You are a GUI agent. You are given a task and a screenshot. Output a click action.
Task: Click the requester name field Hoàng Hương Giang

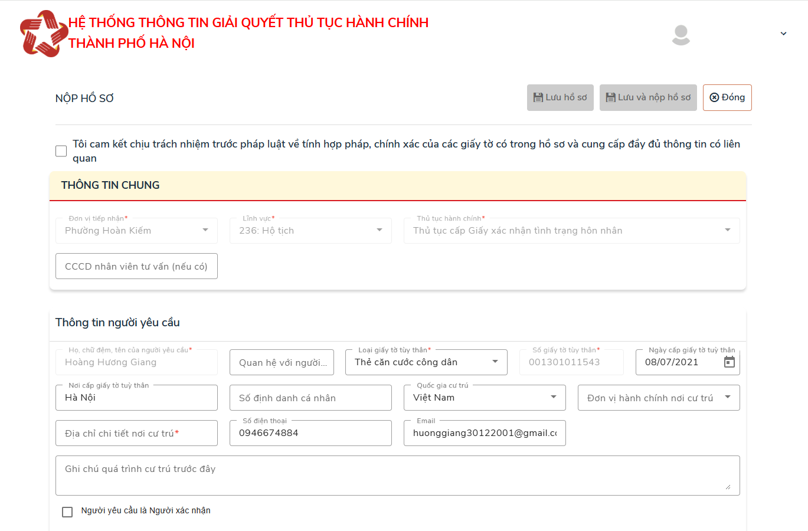[x=136, y=362]
